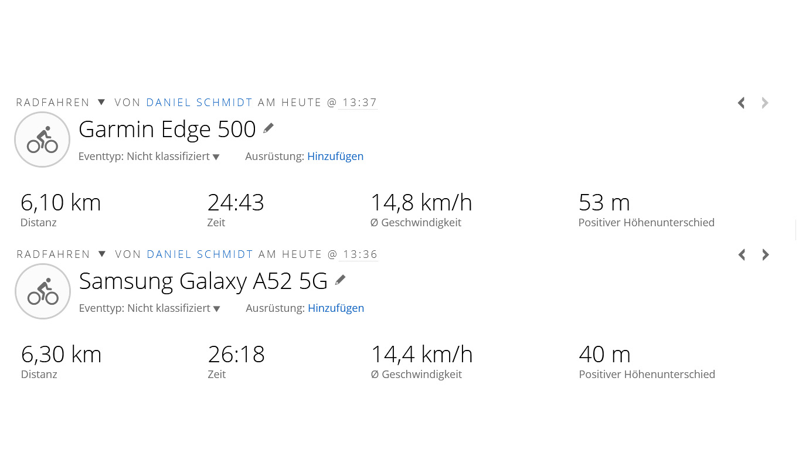The height and width of the screenshot is (449, 799).
Task: Click the 13:36 timestamp of the Samsung activity
Action: coord(360,254)
